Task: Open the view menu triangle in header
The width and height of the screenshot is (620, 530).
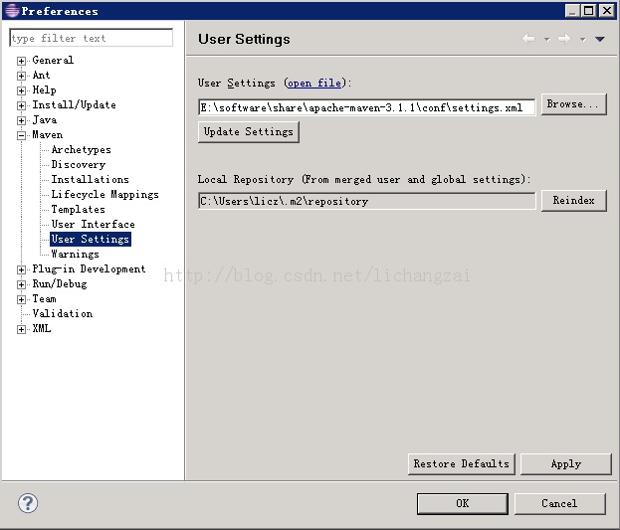Action: coord(599,40)
